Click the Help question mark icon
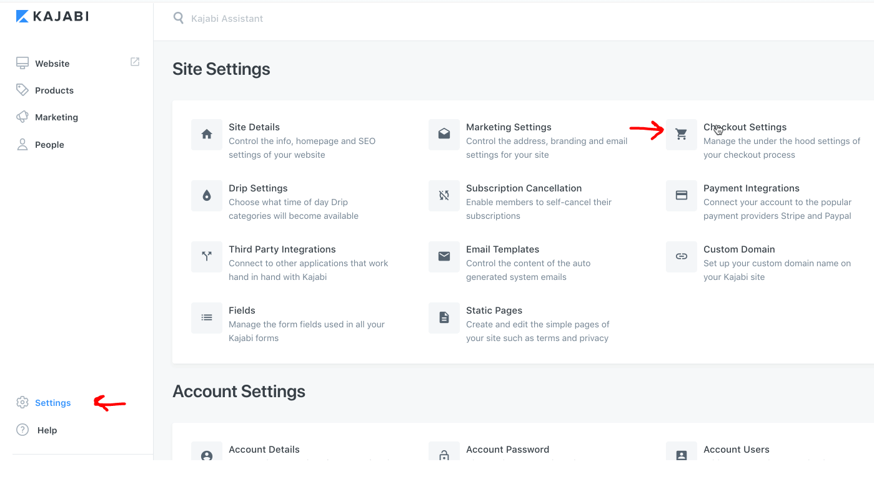The height and width of the screenshot is (477, 874). [22, 430]
